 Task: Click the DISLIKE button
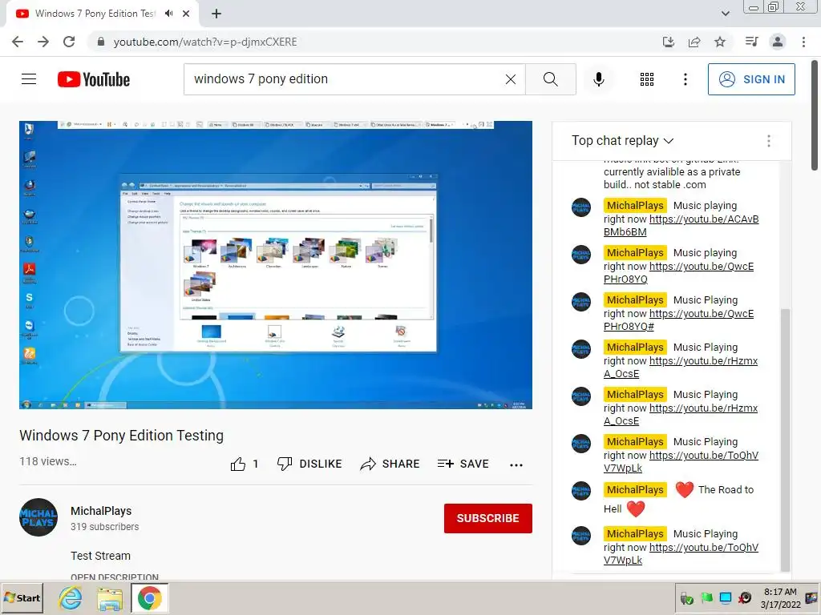309,464
